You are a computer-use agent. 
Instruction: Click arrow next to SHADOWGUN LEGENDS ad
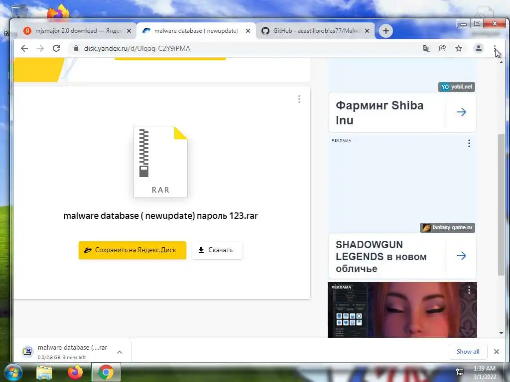[461, 256]
